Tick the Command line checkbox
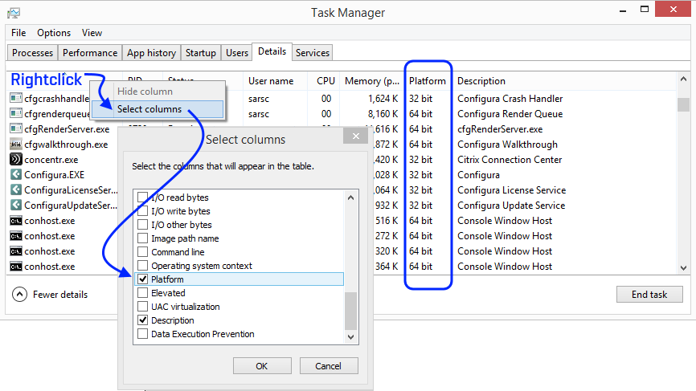This screenshot has height=391, width=696. [143, 252]
